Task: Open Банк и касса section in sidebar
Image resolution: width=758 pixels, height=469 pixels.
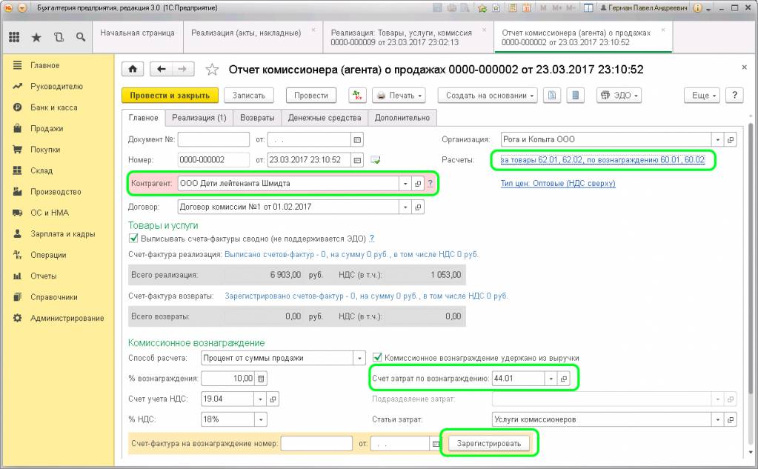Action: (53, 107)
